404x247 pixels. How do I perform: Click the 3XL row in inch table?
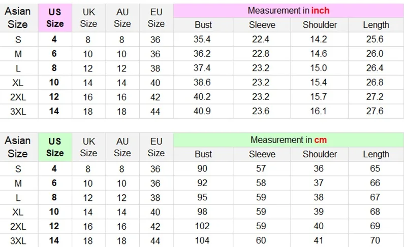tap(202, 111)
